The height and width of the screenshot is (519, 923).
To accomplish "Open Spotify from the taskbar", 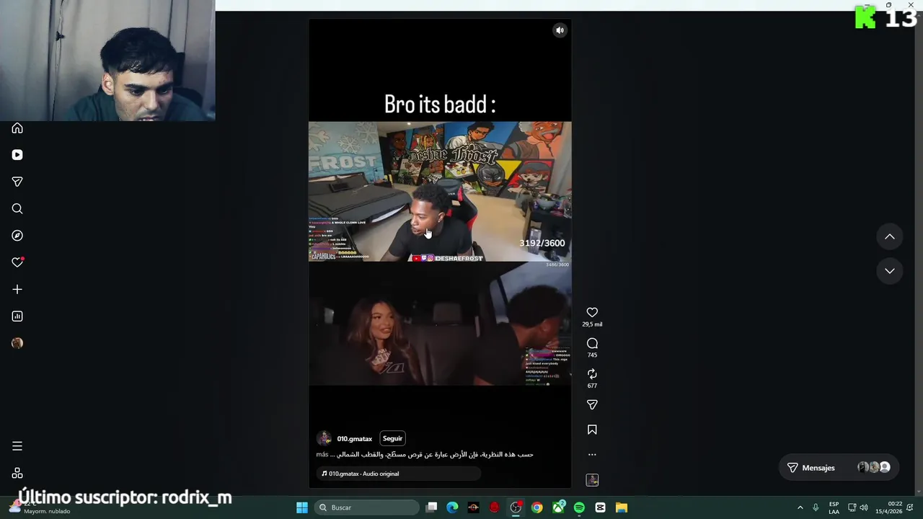I will 579,507.
